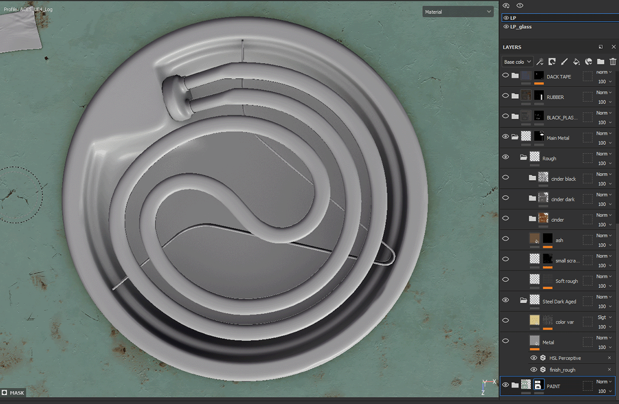The width and height of the screenshot is (619, 404).
Task: Open blend mode dropdown for PAINT layer
Action: click(604, 381)
